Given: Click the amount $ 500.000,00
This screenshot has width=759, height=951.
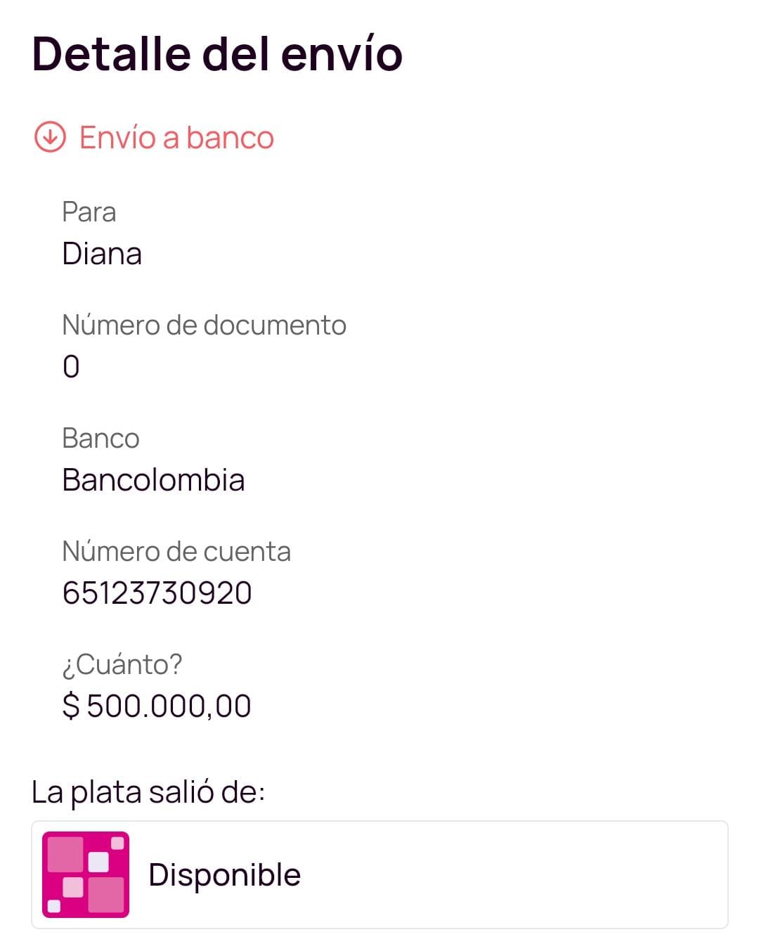Looking at the screenshot, I should (x=157, y=706).
